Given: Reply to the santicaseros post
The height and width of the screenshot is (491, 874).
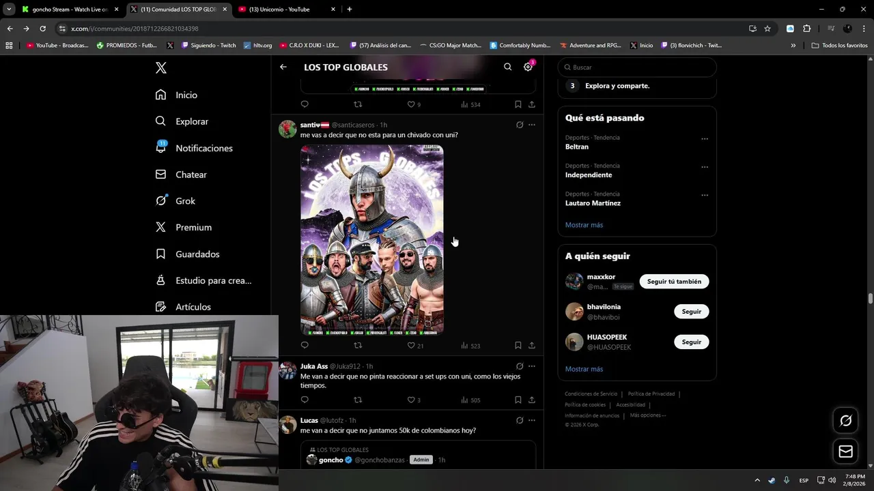Looking at the screenshot, I should point(305,345).
